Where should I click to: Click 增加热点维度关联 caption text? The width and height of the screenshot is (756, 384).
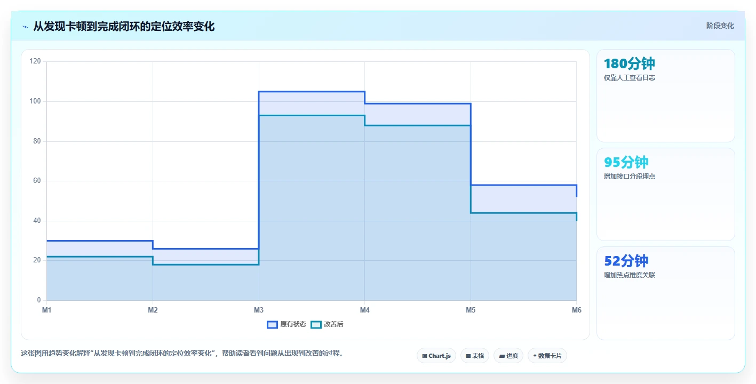point(629,275)
